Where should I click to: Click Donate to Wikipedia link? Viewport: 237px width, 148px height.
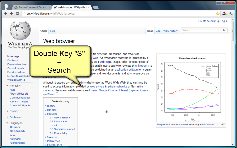pos(19,76)
